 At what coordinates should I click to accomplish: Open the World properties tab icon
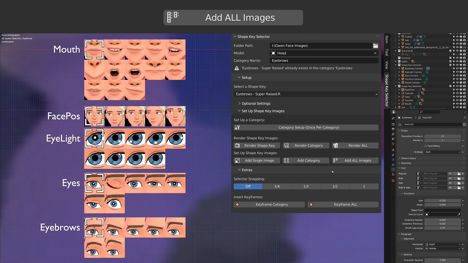[x=393, y=144]
